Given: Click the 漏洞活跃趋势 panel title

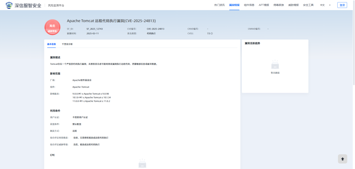Looking at the screenshot, I should coord(252,43).
